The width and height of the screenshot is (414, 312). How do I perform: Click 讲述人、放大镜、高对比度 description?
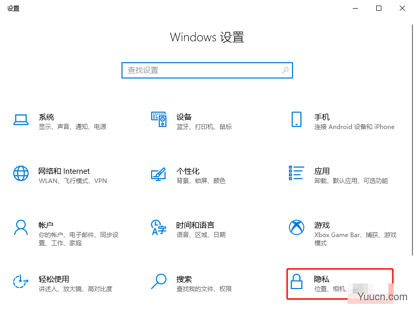(76, 289)
